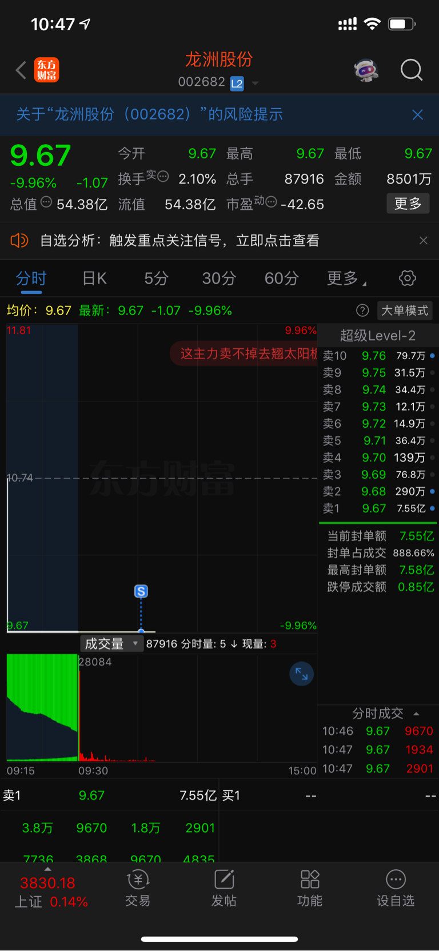The image size is (439, 951).
Task: Expand the 更多 chart period menu
Action: click(346, 278)
